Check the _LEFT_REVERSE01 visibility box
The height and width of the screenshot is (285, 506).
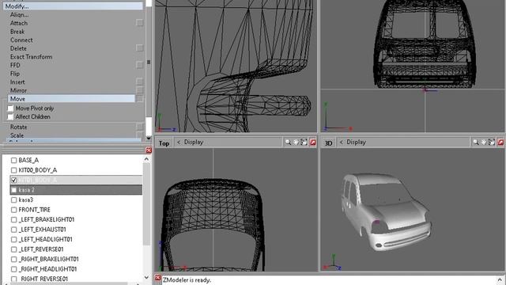13,249
